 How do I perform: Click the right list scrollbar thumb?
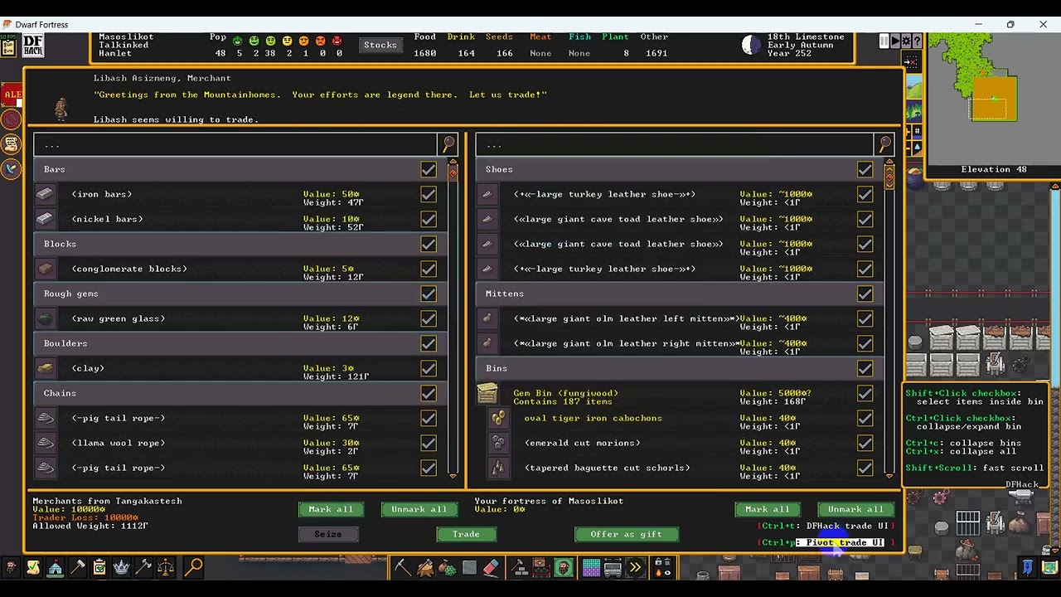(889, 177)
